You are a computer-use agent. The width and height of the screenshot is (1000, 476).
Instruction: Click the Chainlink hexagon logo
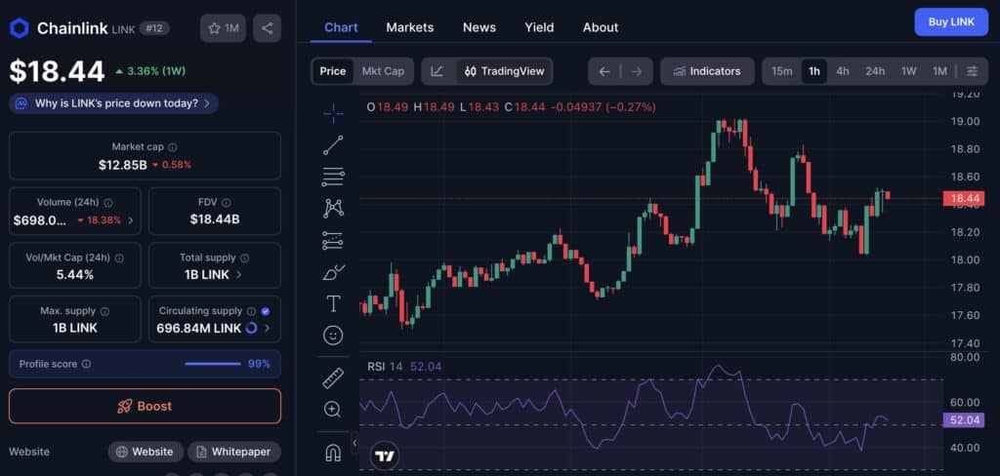point(20,28)
